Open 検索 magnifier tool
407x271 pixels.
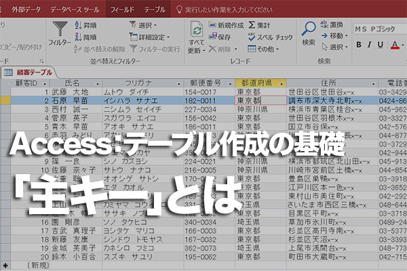click(x=309, y=33)
